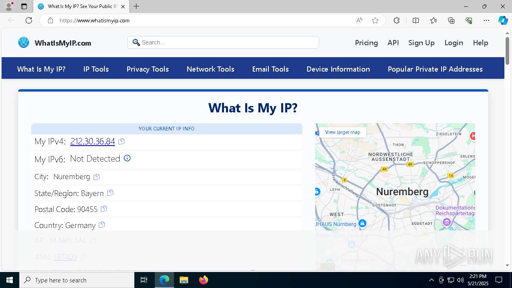The width and height of the screenshot is (512, 288).
Task: Open the IPv6 info tooltip icon
Action: [x=127, y=158]
